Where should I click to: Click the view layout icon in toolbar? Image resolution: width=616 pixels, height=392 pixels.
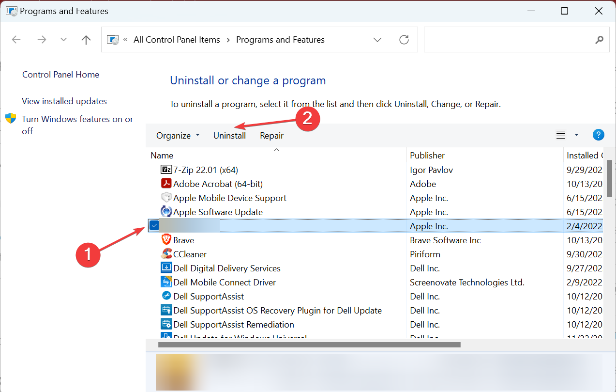tap(561, 135)
